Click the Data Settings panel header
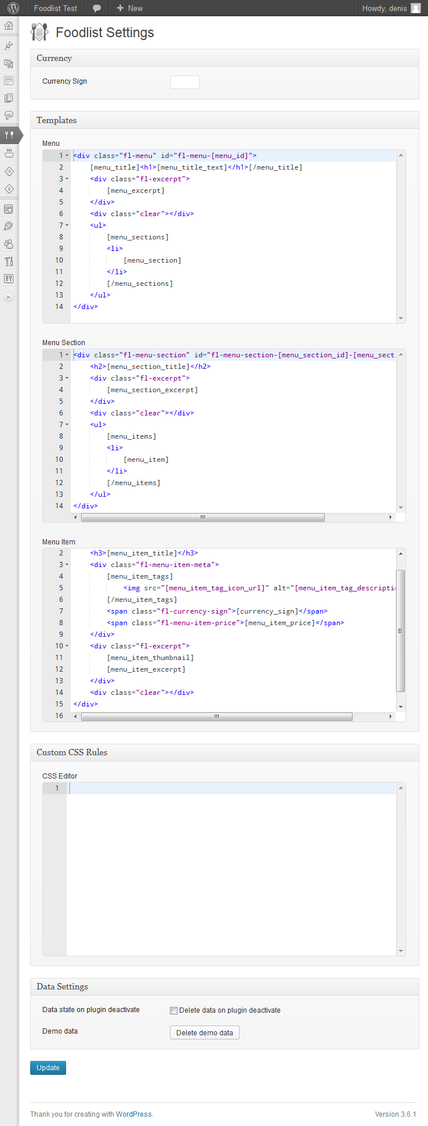The width and height of the screenshot is (428, 1126). click(224, 987)
